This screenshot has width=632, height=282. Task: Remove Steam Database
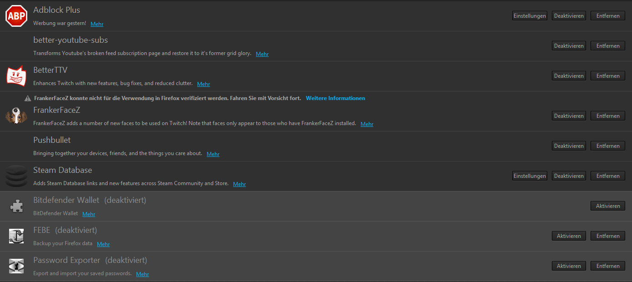pos(608,176)
